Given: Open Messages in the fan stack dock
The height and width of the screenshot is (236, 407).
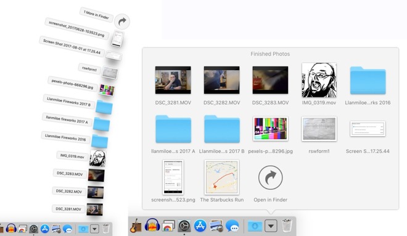Looking at the screenshot, I should [x=67, y=229].
